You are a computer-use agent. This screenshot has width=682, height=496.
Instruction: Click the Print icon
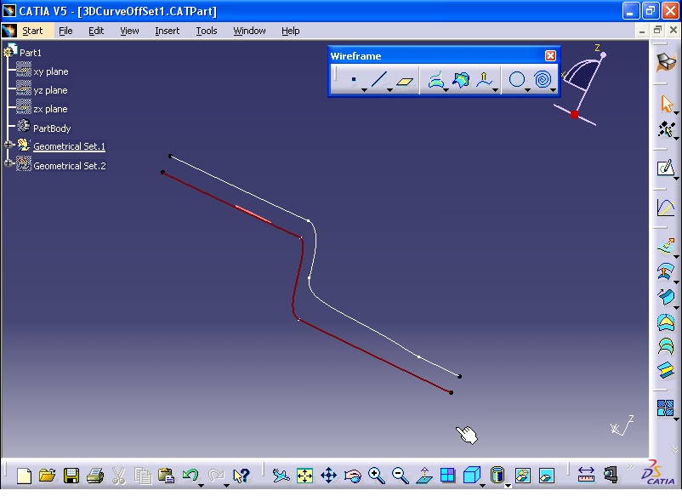coord(95,476)
